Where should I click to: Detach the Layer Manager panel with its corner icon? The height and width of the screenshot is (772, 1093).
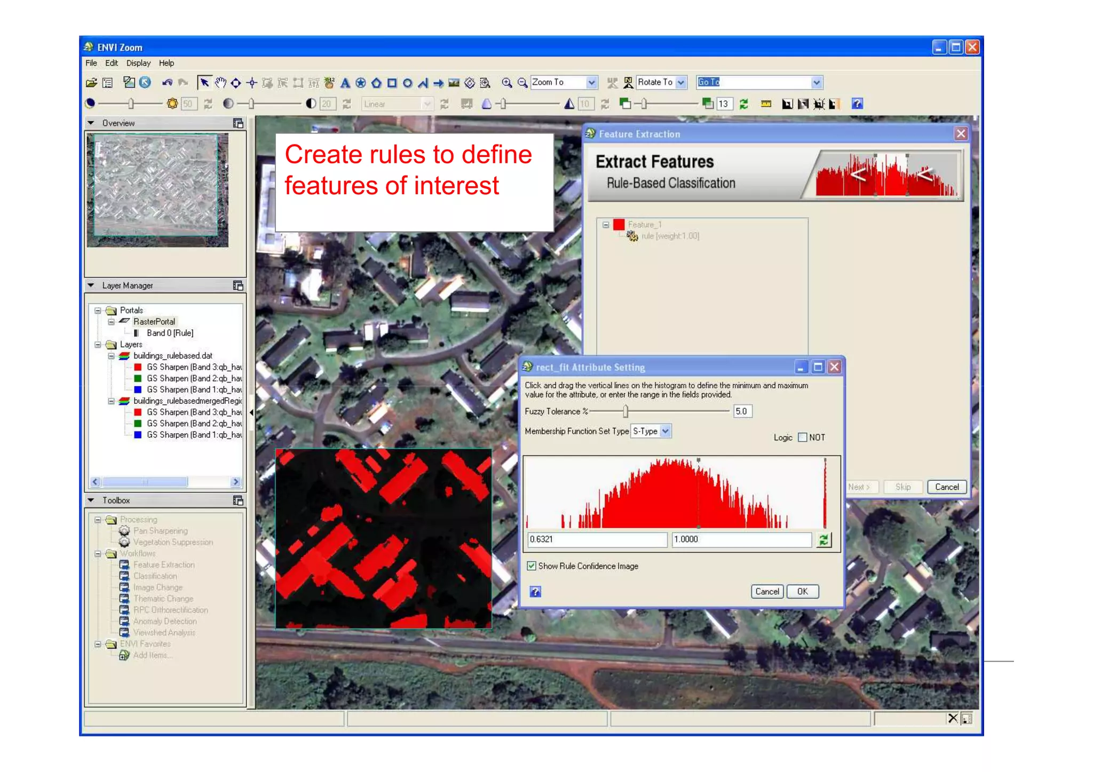coord(238,286)
